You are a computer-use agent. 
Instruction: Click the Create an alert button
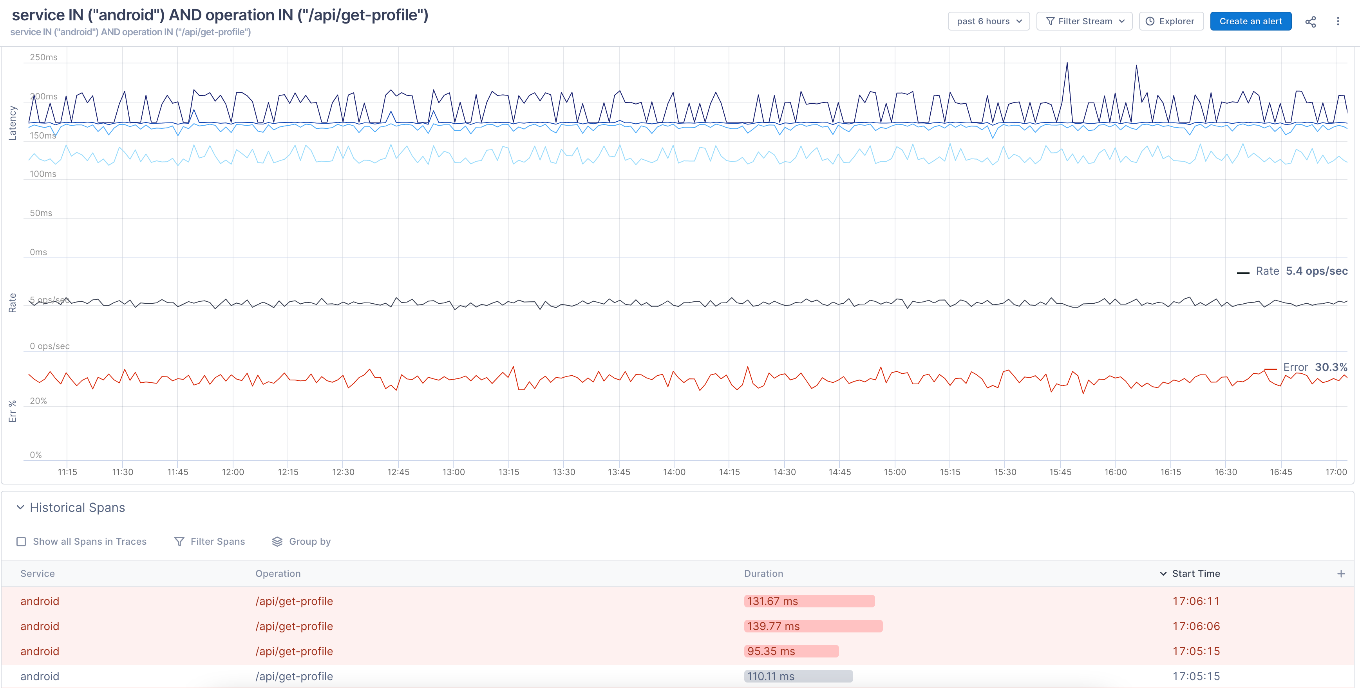click(x=1250, y=22)
